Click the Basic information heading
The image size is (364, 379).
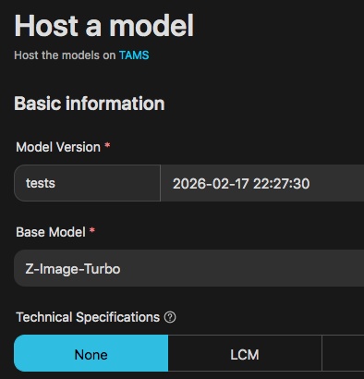tap(90, 104)
